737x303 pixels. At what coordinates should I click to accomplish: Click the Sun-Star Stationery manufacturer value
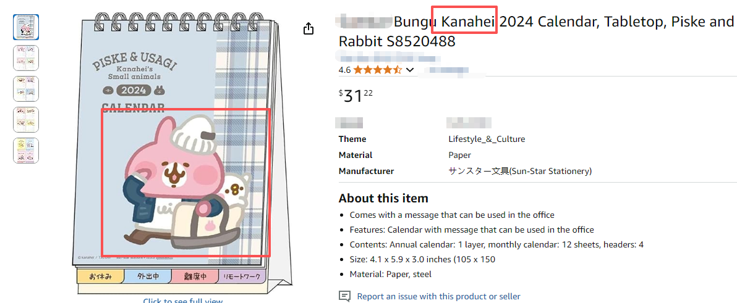(520, 171)
